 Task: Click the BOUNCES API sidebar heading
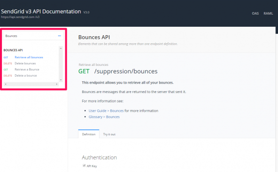click(x=13, y=50)
